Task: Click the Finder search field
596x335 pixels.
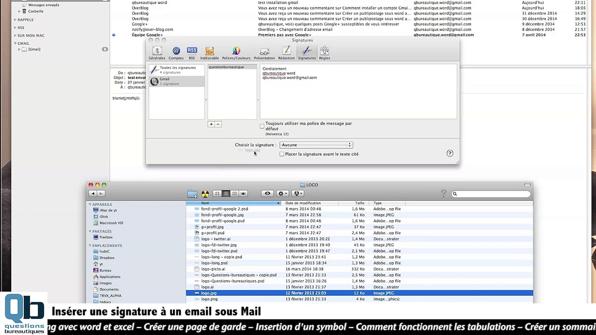Action: pyautogui.click(x=492, y=194)
